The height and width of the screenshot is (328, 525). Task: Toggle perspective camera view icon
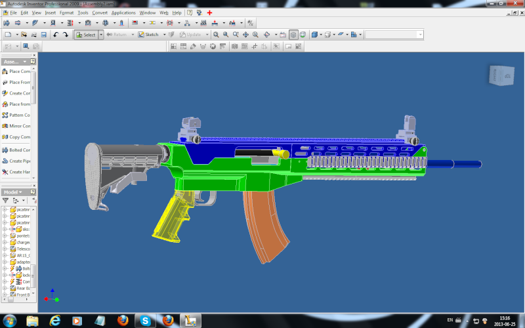pyautogui.click(x=303, y=35)
